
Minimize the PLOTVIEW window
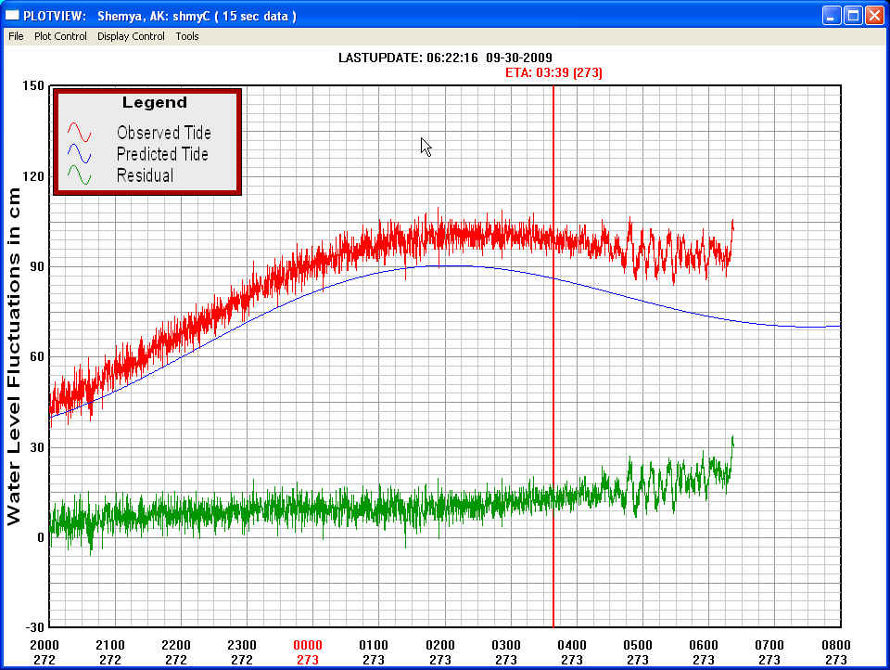(x=832, y=16)
